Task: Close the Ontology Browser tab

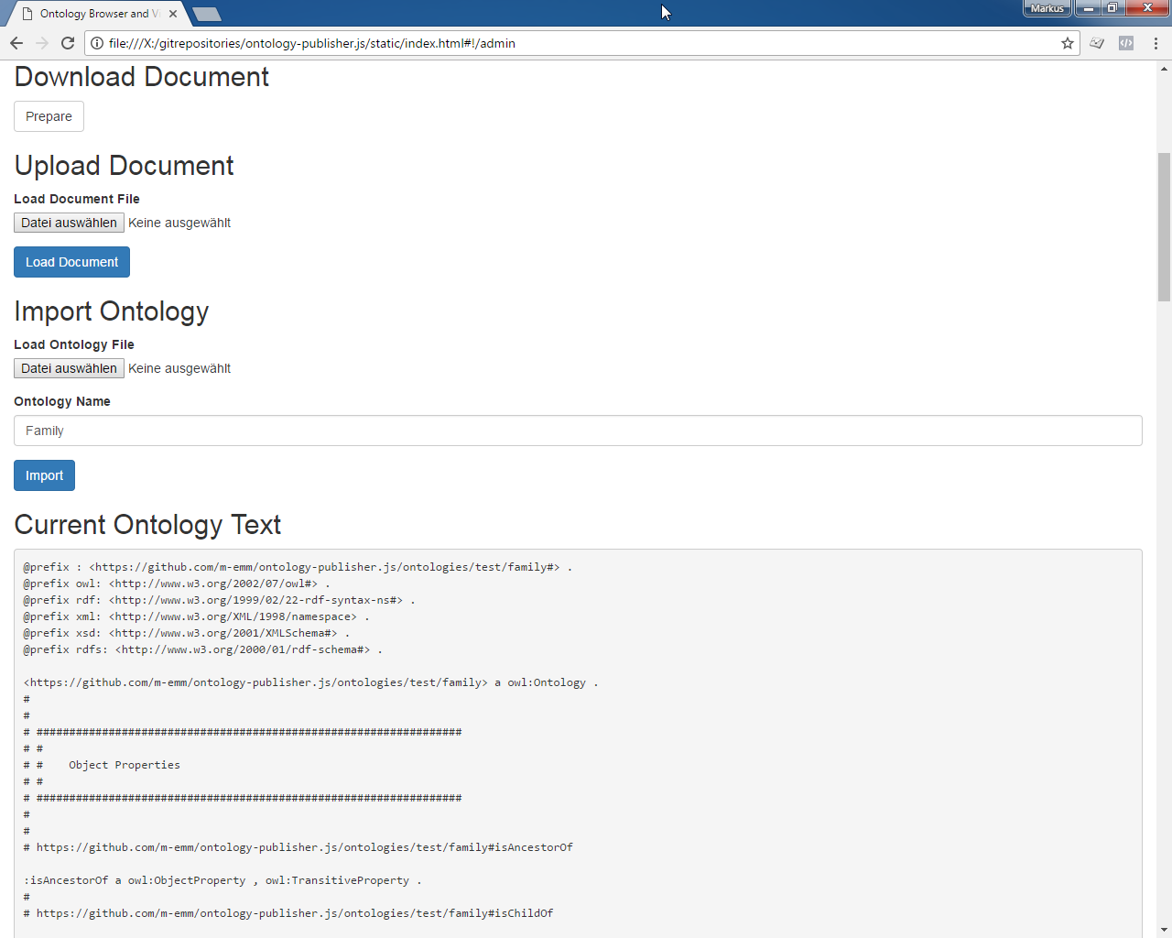Action: [173, 14]
